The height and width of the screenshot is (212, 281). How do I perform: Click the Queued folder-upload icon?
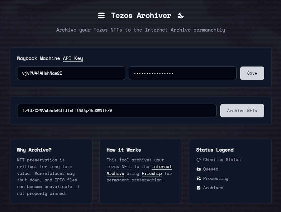198,169
